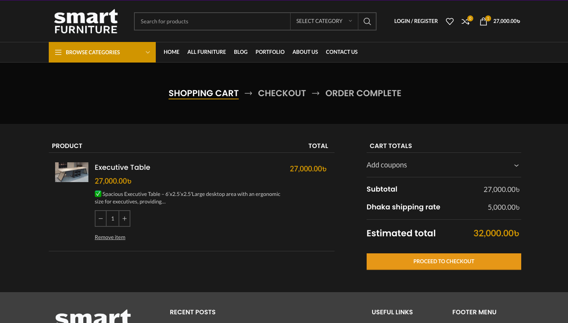The image size is (568, 323).
Task: Focus the Search for products field
Action: point(212,21)
